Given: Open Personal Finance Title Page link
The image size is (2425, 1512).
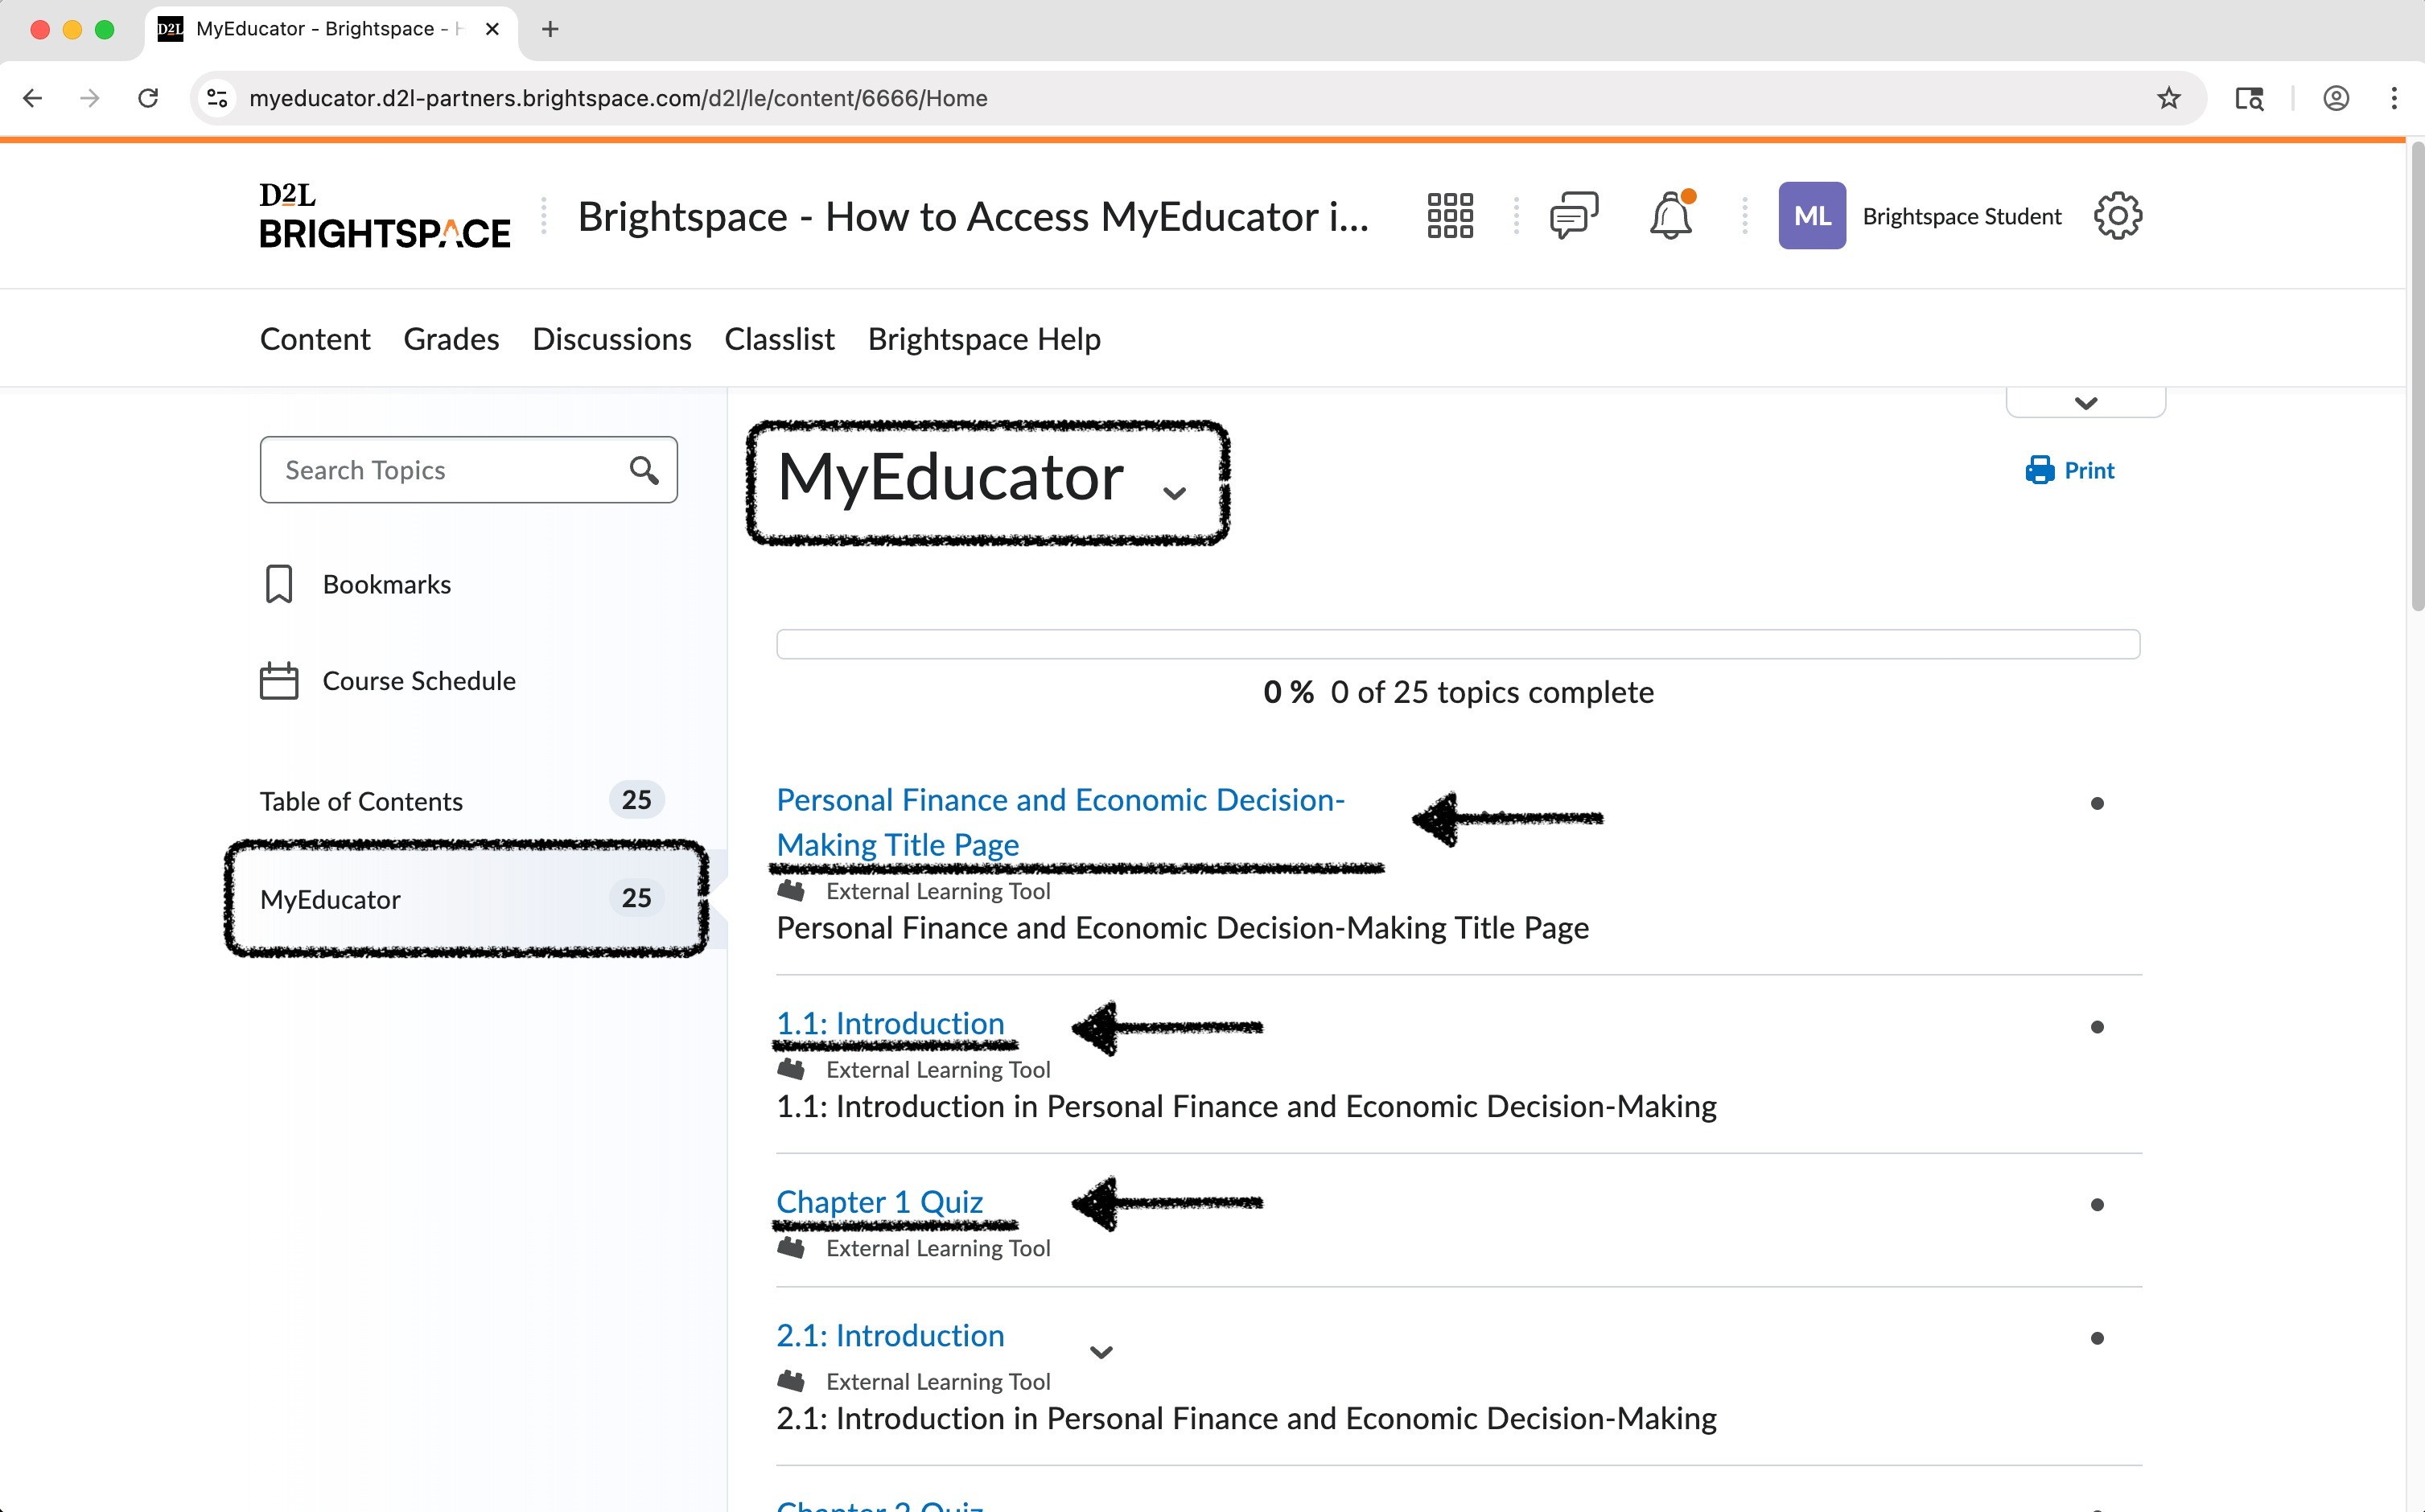Looking at the screenshot, I should (x=1060, y=821).
